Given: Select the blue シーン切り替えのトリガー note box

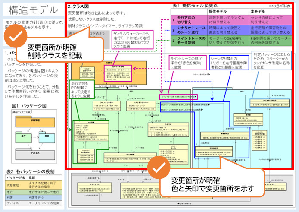Looking at the screenshot, I should tap(229, 63).
